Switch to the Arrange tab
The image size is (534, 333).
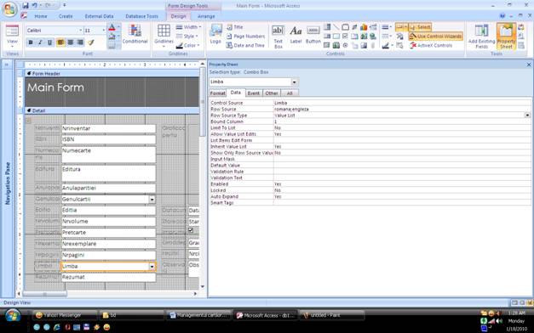coord(206,16)
